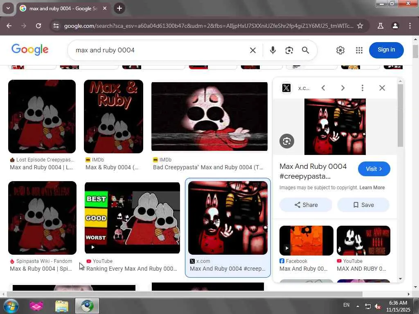The width and height of the screenshot is (419, 314).
Task: Open 'Max and Ruby 0004 | L...' title link
Action: pos(41,167)
